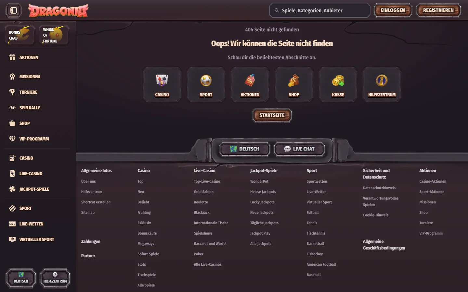Open Heisse Jackpots footer link
468x292 pixels.
(263, 192)
